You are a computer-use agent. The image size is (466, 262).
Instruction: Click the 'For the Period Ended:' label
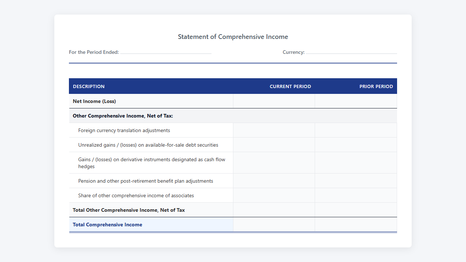click(94, 52)
